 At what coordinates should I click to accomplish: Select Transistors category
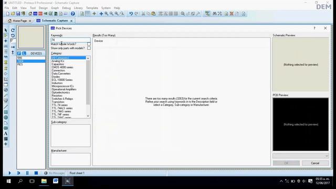point(58,102)
